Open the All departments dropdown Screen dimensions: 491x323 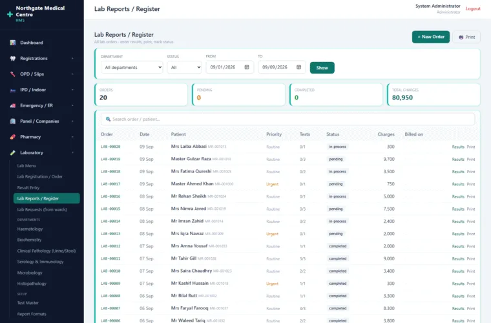(x=132, y=67)
